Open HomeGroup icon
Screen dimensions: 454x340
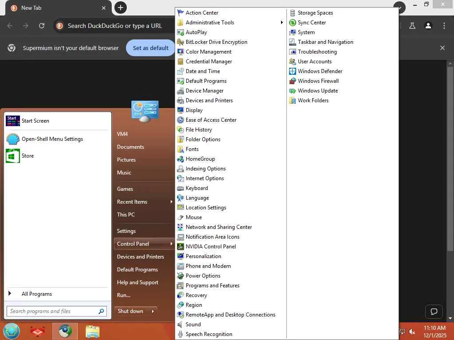click(x=180, y=159)
